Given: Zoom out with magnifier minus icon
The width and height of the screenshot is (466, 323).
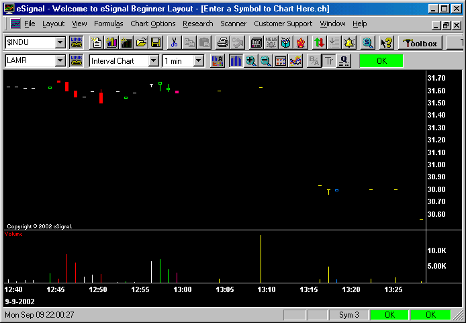Looking at the screenshot, I should pos(266,61).
